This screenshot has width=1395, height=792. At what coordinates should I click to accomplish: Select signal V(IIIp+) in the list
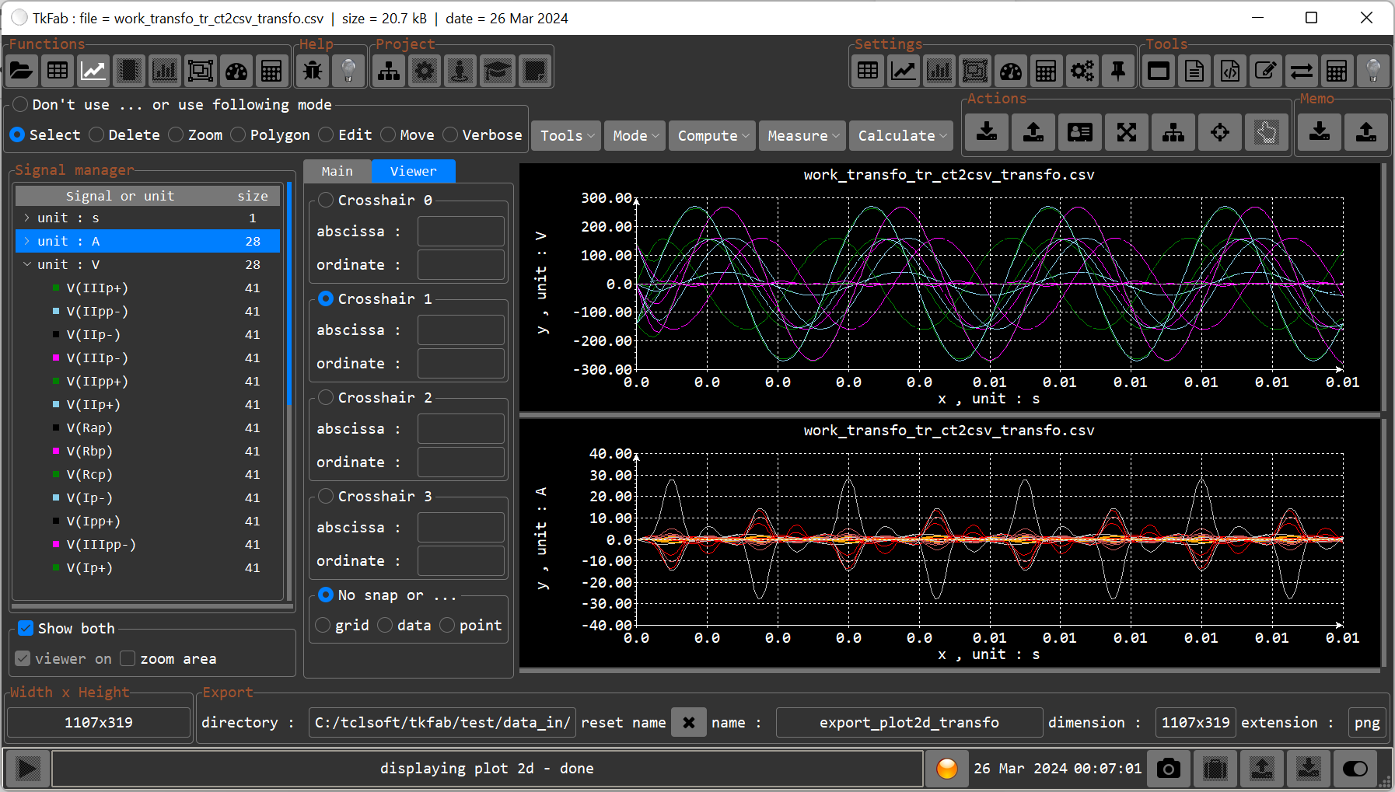(x=148, y=288)
